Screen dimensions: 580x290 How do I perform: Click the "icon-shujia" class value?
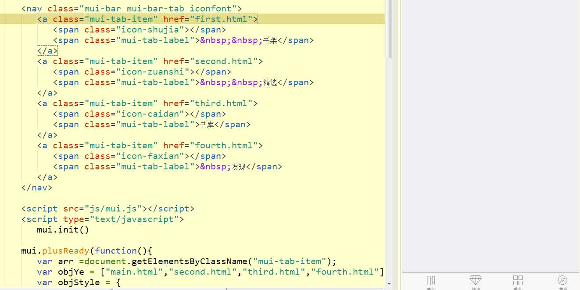click(150, 29)
